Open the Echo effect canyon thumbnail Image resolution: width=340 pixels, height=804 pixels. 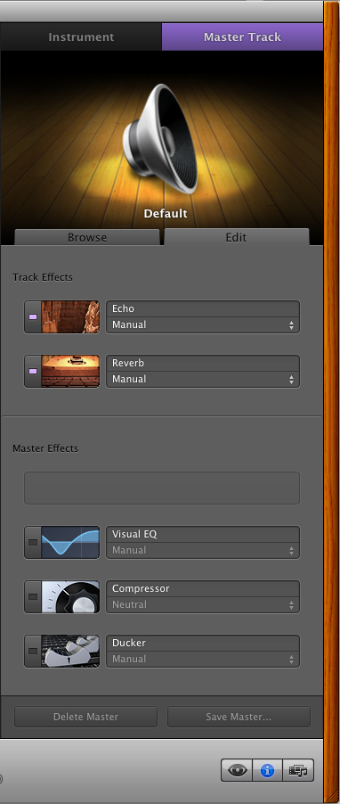tap(70, 317)
